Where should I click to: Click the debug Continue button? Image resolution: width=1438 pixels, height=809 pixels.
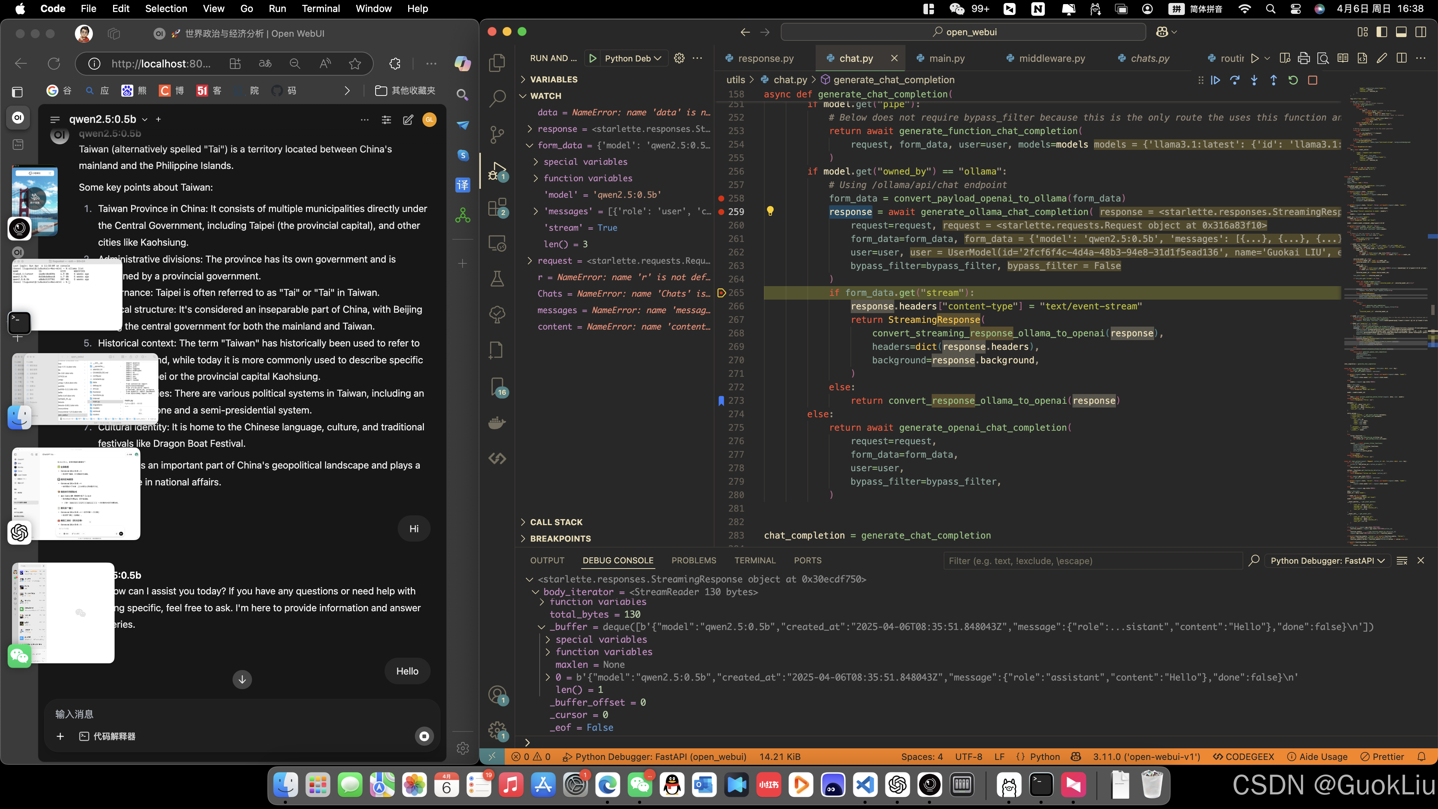coord(1215,81)
